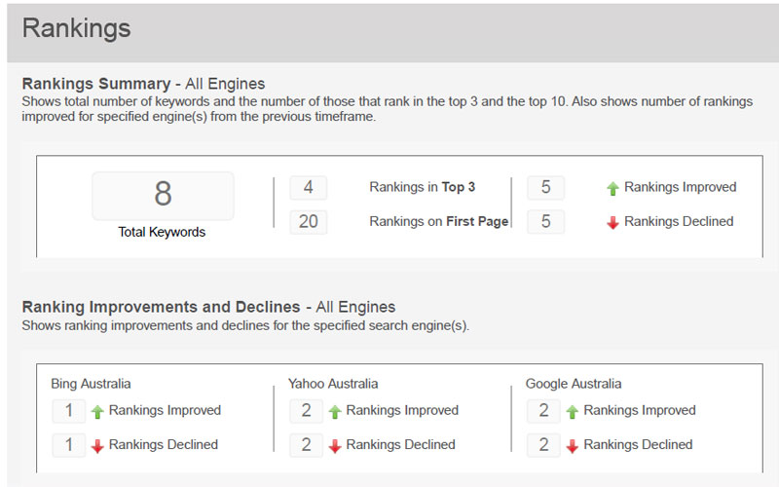Image resolution: width=779 pixels, height=487 pixels.
Task: Click the Rankings Summary section title
Action: click(x=143, y=84)
